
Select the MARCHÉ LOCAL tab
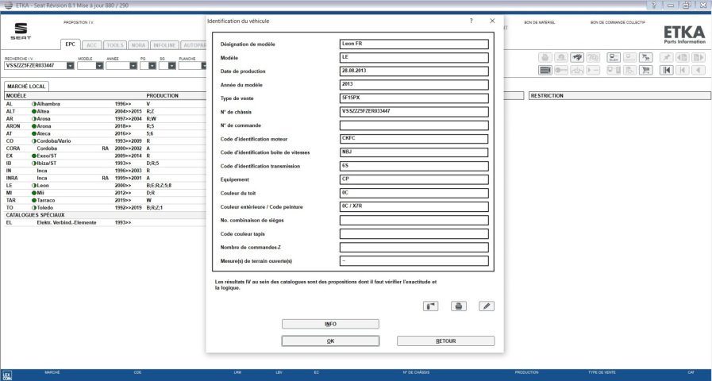tap(26, 87)
